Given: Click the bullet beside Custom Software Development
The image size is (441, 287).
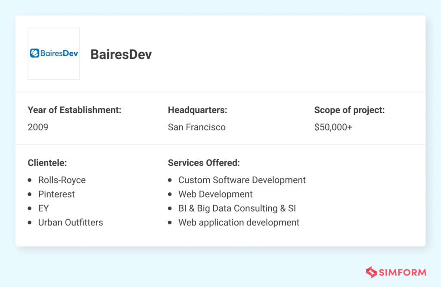Looking at the screenshot, I should pos(170,180).
